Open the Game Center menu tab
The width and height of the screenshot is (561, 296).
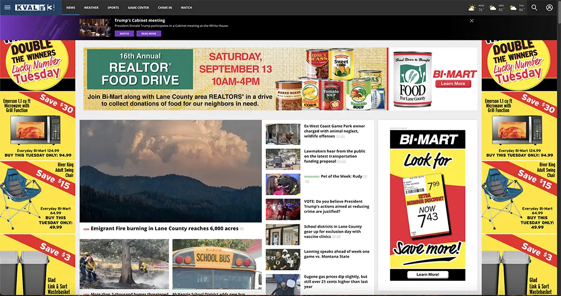pyautogui.click(x=138, y=8)
